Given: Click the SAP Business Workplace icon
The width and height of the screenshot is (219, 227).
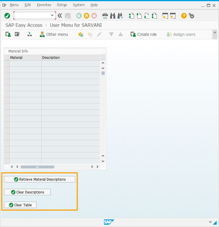Looking at the screenshot, I should point(29,34).
